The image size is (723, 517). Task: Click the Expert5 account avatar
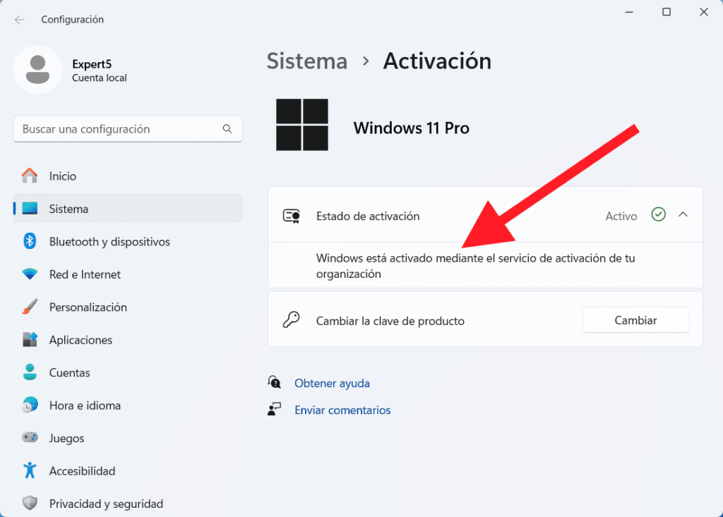click(x=37, y=69)
